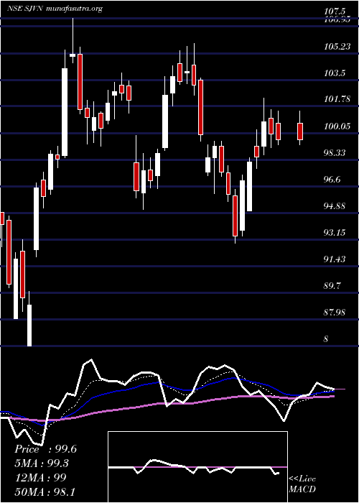359x503 pixels.
Task: Click the <<Live MACD label
Action: click(302, 484)
